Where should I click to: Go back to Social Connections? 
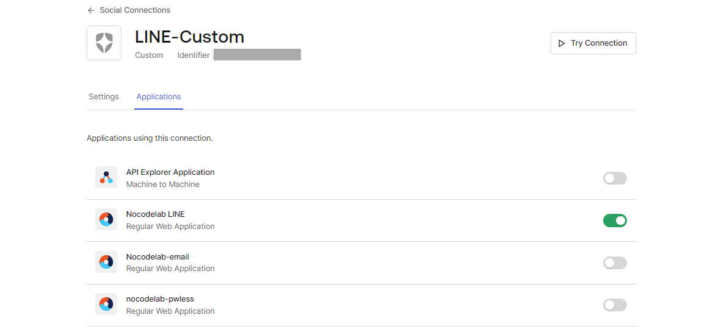tap(135, 10)
